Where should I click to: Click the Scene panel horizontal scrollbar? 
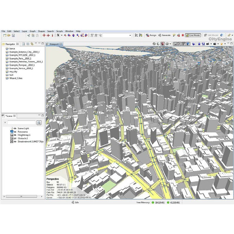click(x=21, y=196)
